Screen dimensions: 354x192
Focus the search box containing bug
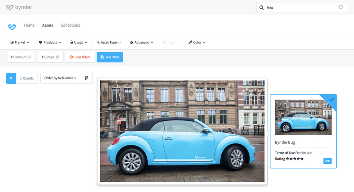pyautogui.click(x=302, y=7)
